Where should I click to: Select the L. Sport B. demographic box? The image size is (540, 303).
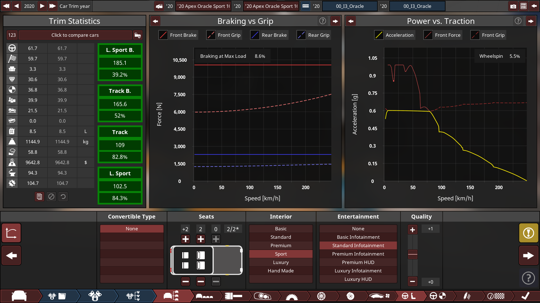coord(120,62)
